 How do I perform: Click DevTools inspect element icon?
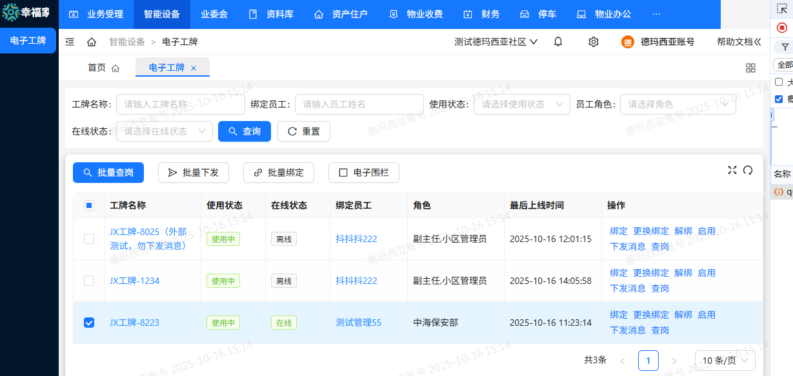[782, 8]
